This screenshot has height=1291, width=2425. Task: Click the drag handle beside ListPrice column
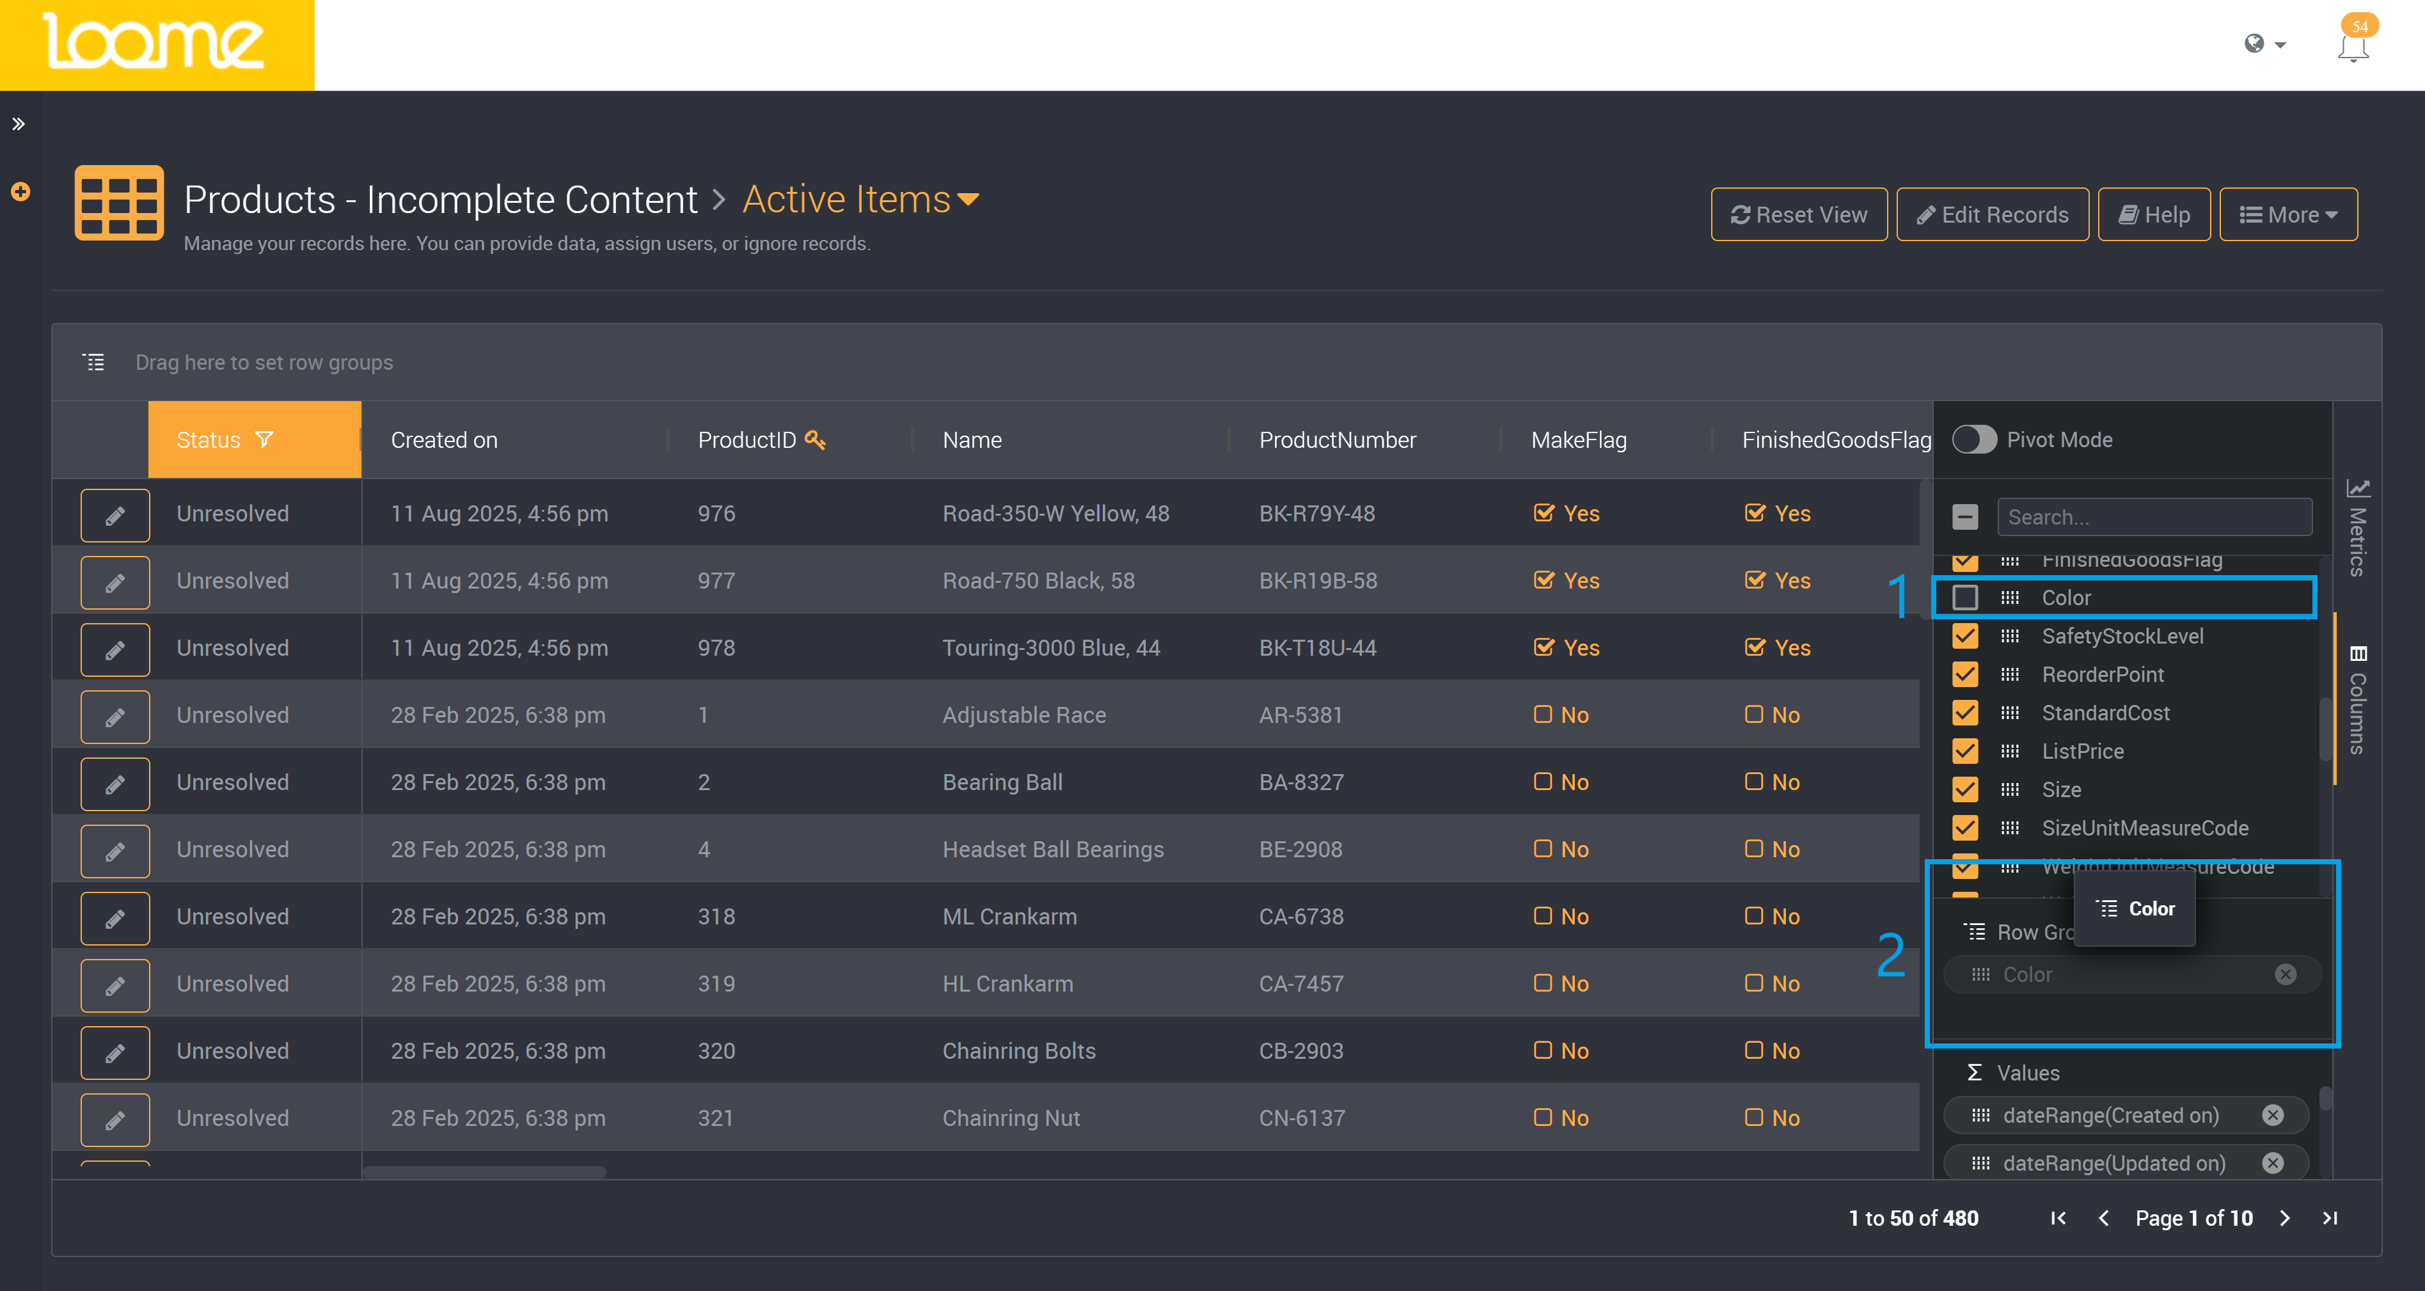tap(2010, 752)
